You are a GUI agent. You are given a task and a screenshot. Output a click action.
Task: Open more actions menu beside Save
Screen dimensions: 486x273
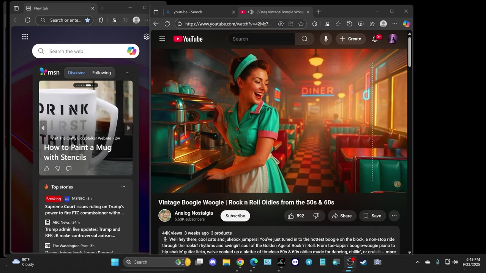pos(394,216)
